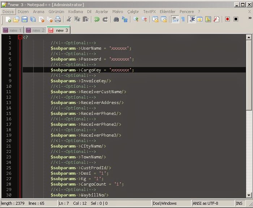Open the Pencere menu
Viewport: 253px width, 208px height.
(187, 12)
